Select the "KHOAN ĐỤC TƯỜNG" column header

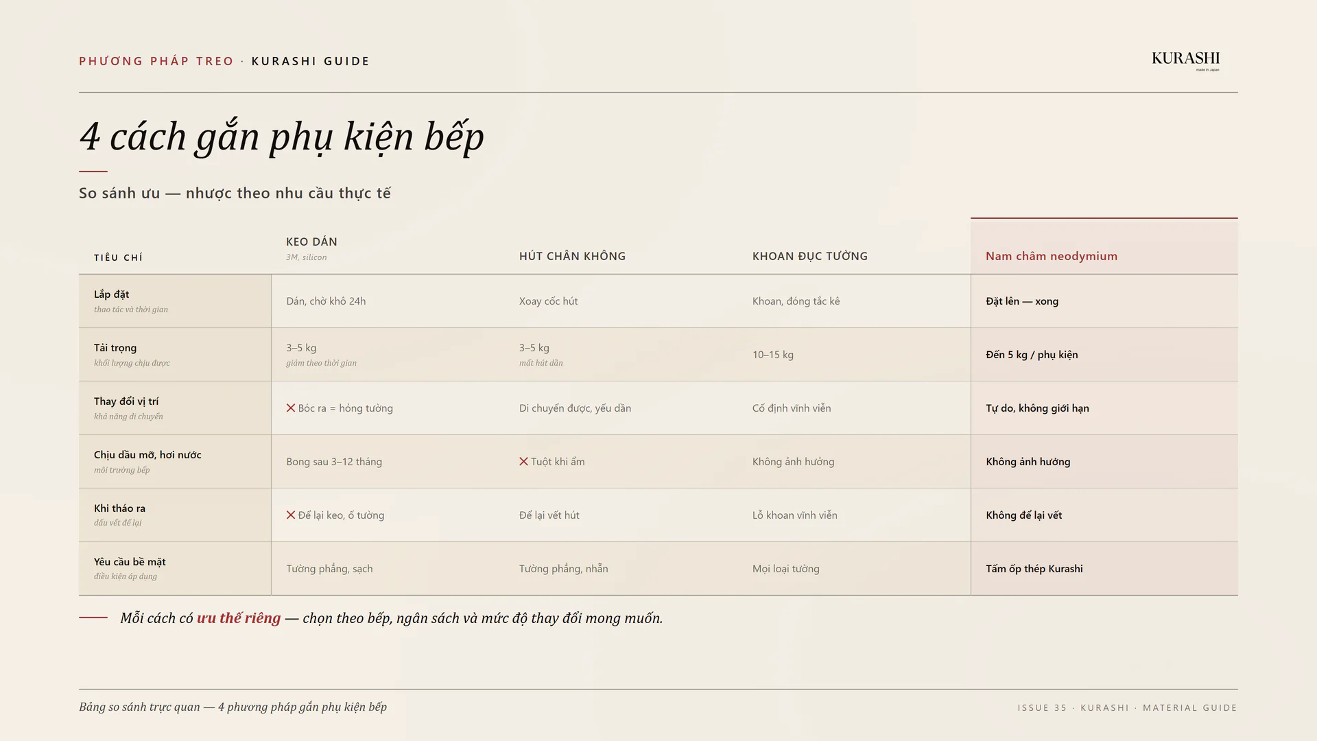(810, 256)
